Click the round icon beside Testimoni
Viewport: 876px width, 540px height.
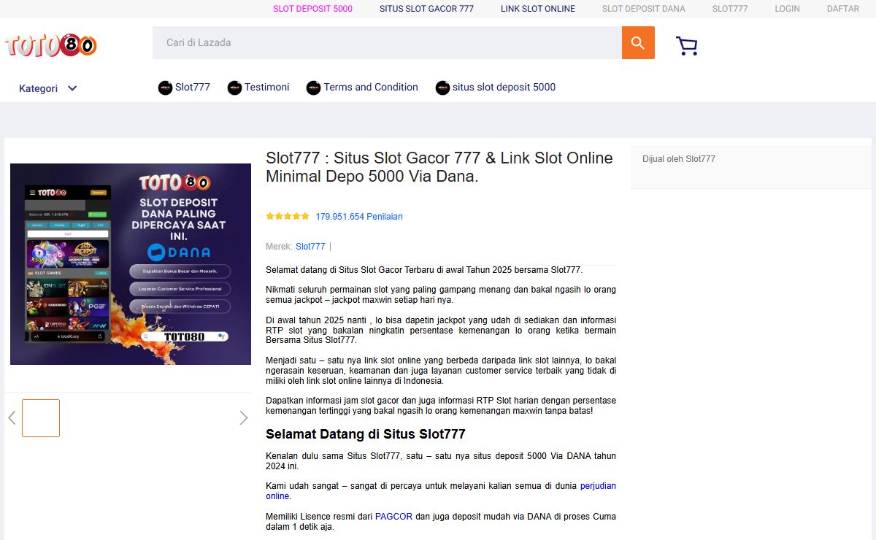pyautogui.click(x=234, y=88)
